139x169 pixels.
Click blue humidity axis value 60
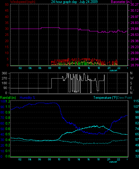(x=2, y=123)
